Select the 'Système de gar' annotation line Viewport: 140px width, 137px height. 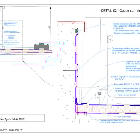(x=133, y=61)
